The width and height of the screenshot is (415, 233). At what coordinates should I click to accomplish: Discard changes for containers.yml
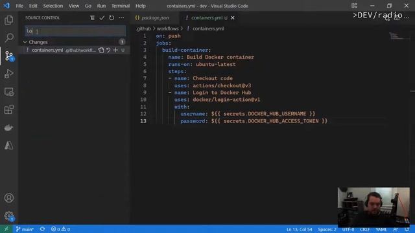tap(108, 50)
